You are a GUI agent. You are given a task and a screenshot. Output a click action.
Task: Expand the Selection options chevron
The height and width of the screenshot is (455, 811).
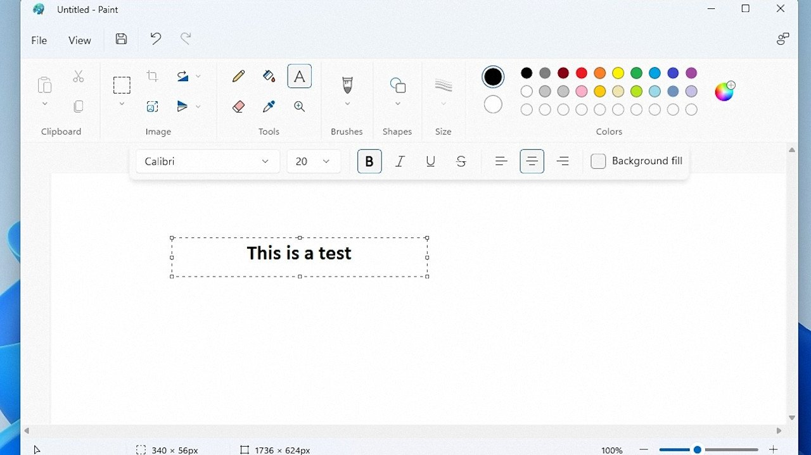coord(122,104)
